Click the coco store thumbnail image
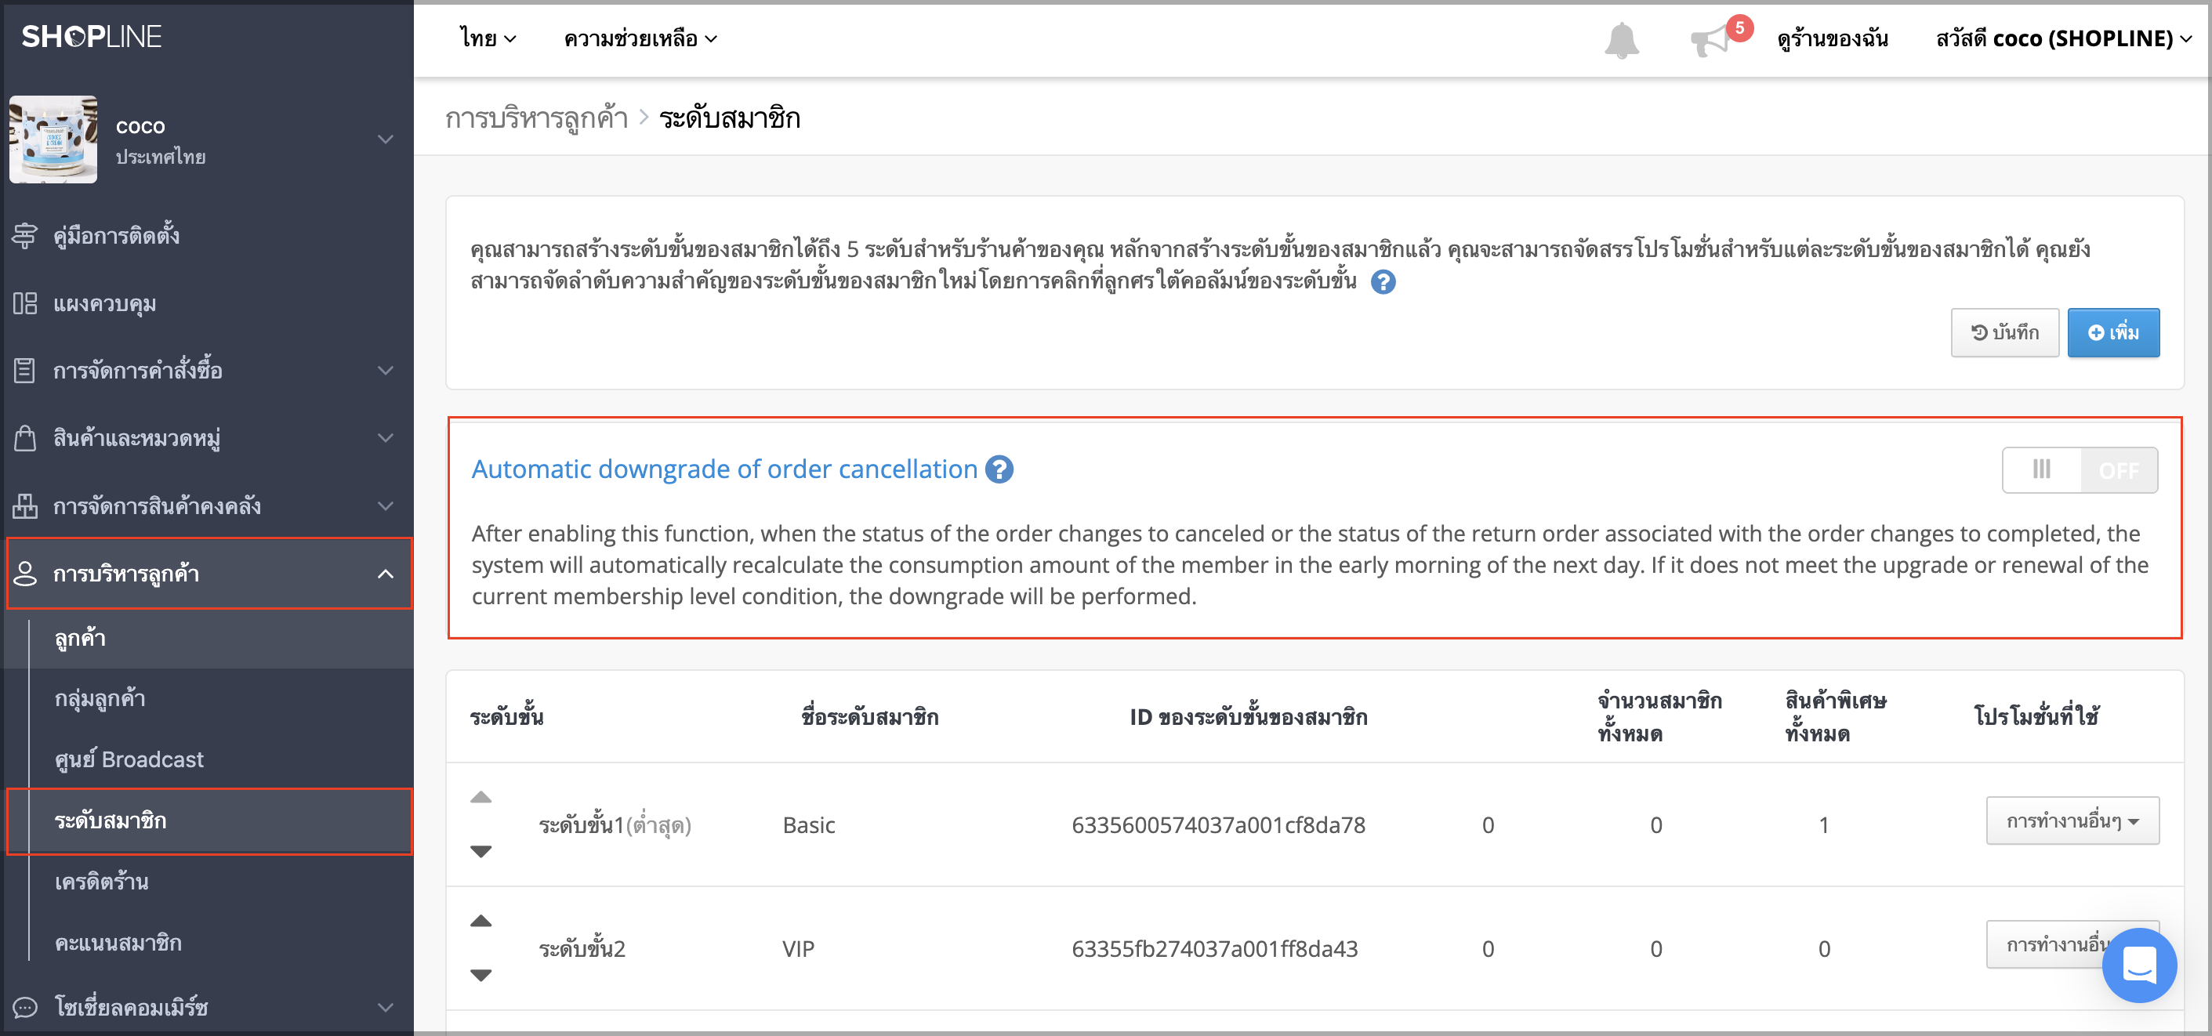The image size is (2212, 1036). click(x=53, y=139)
